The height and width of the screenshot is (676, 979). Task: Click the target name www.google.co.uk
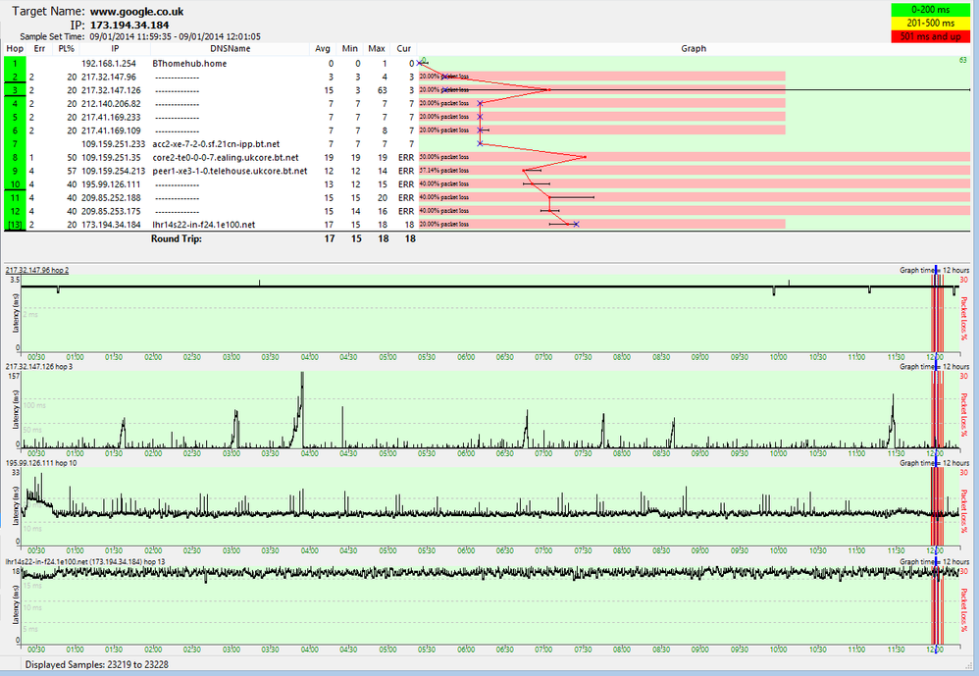[136, 11]
